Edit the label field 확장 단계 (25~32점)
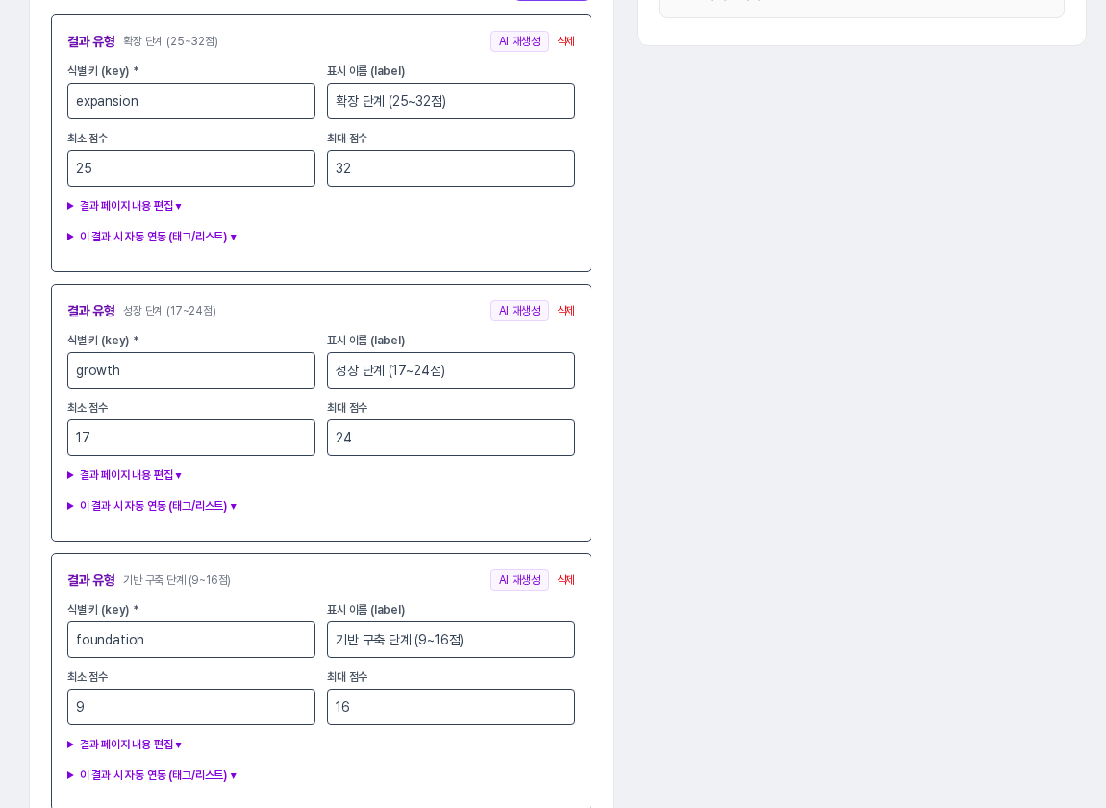Viewport: 1106px width, 808px height. click(451, 101)
